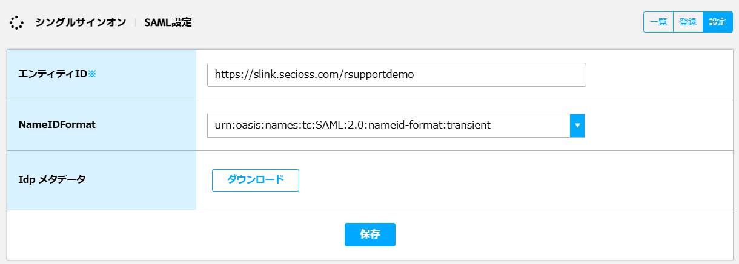Click the blue ※ required mark
Screen dimensions: 739x264
pos(92,75)
